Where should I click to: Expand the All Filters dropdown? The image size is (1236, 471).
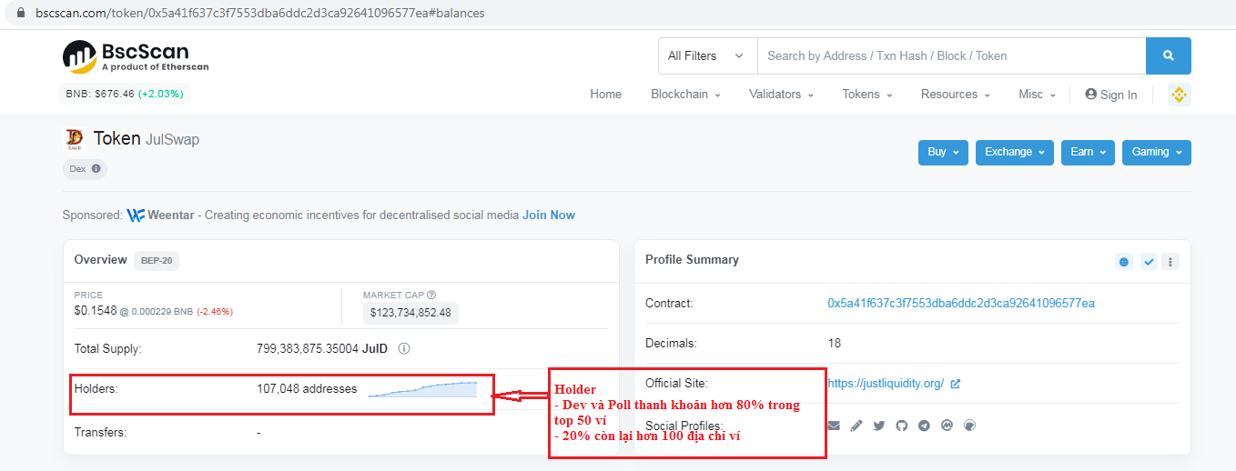[706, 55]
